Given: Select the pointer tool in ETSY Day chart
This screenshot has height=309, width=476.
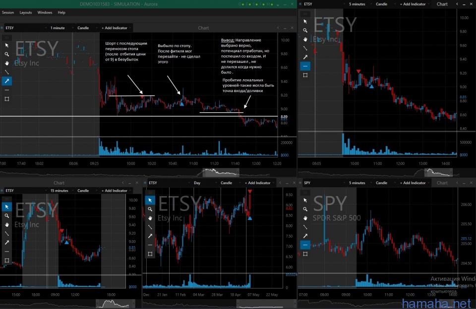Looking at the screenshot, I should point(150,201).
